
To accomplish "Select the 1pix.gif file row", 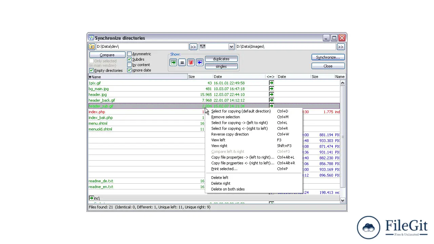I will 214,83.
